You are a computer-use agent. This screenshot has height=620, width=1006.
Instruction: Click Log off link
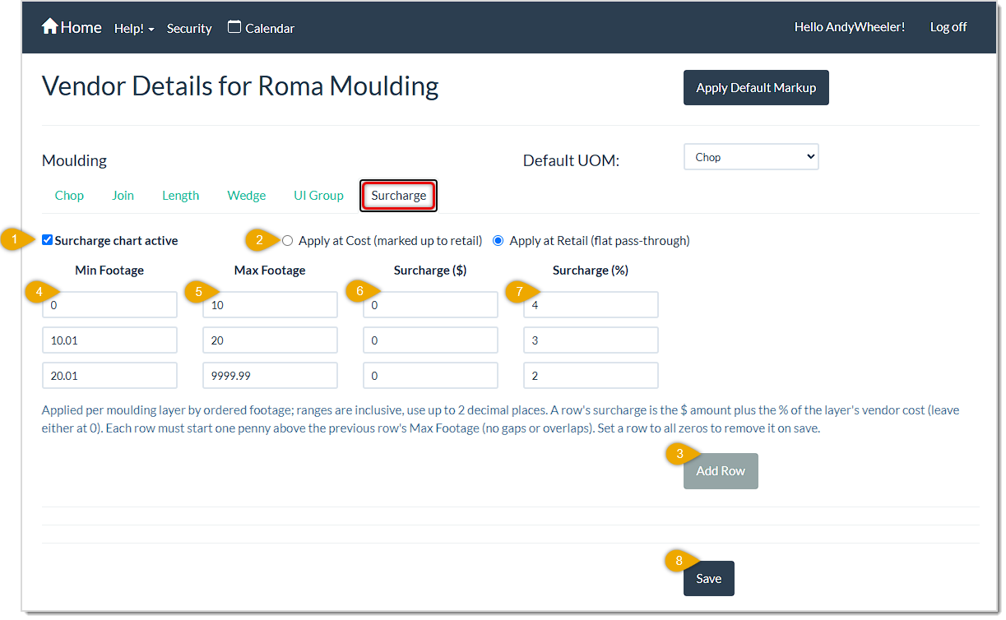[948, 27]
